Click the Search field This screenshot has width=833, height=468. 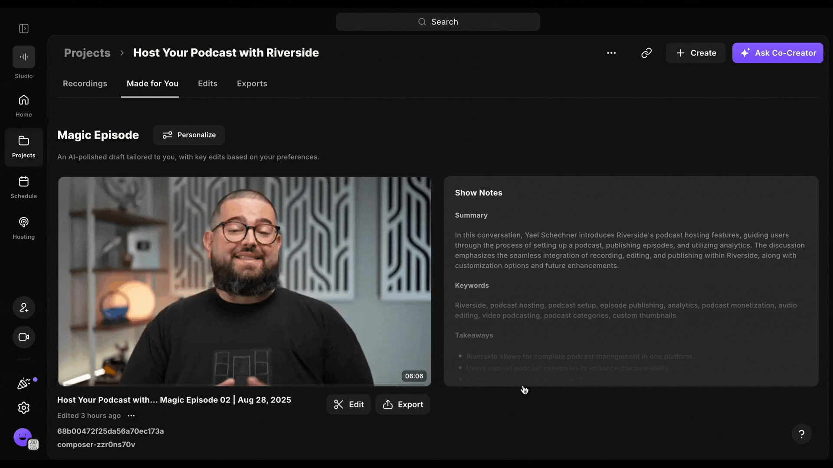pos(438,22)
